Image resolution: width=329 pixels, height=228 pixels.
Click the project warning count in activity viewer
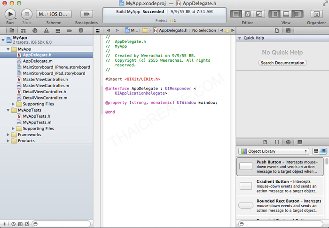(173, 20)
